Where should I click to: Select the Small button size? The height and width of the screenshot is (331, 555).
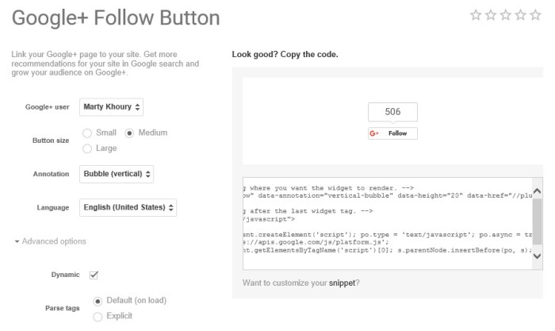pyautogui.click(x=87, y=133)
